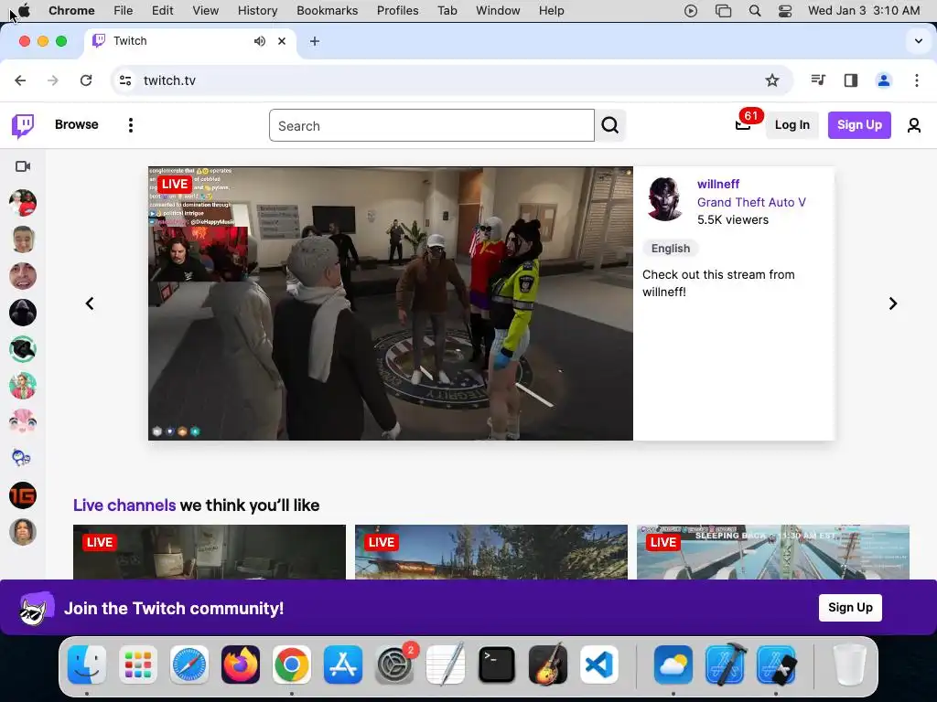Open the willneff channel name link
This screenshot has height=702, width=937.
pyautogui.click(x=718, y=184)
